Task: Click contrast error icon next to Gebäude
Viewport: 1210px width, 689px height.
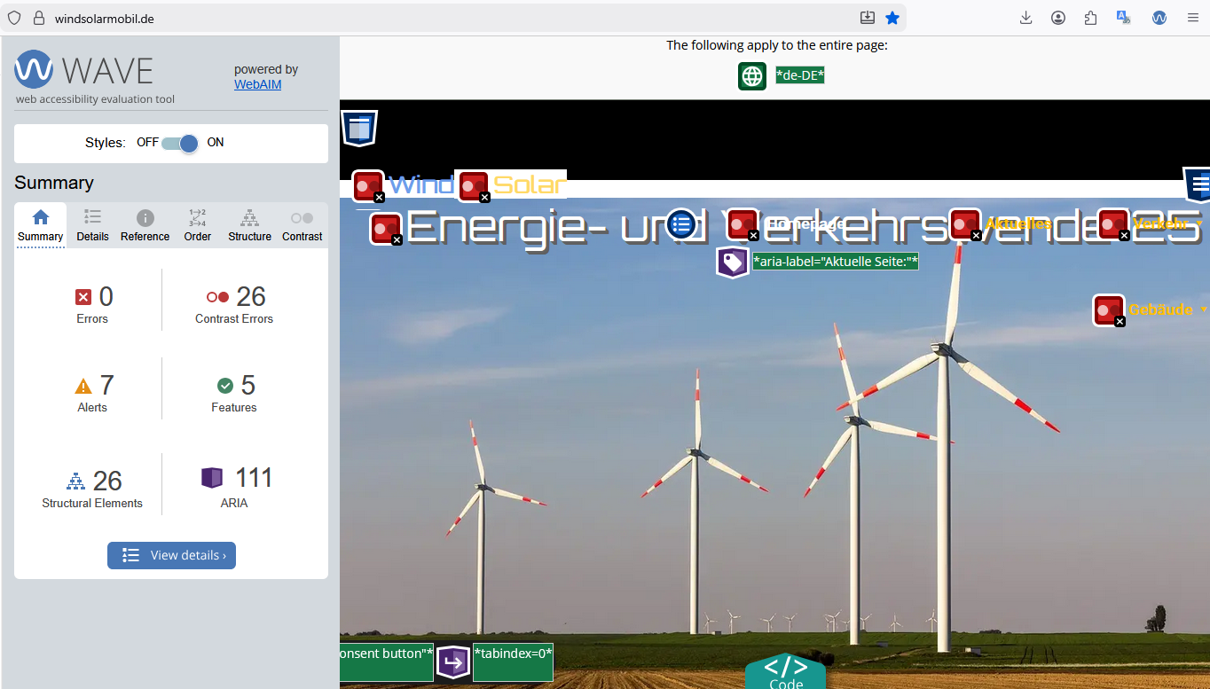Action: point(1108,309)
